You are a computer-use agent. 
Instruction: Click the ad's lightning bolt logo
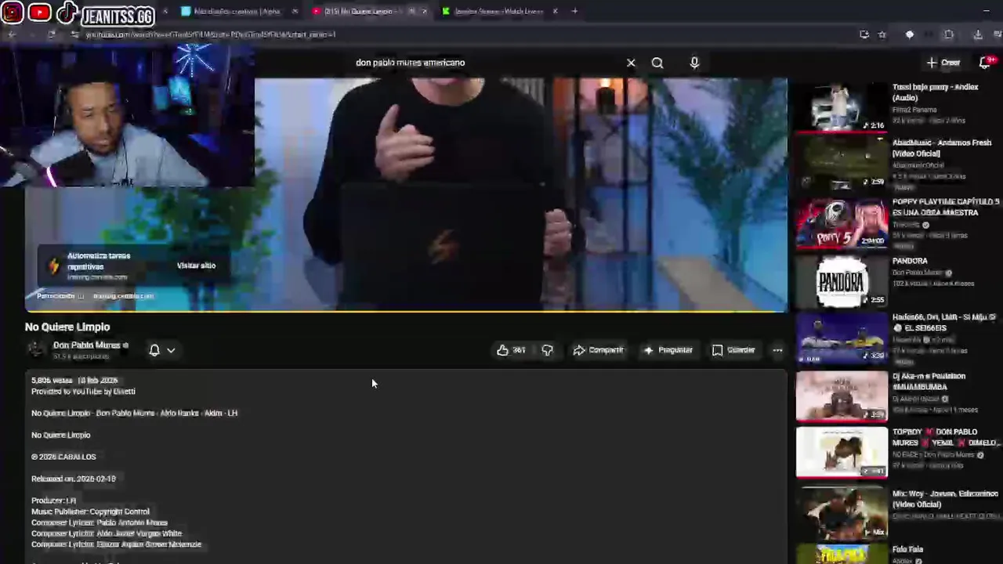(x=53, y=266)
